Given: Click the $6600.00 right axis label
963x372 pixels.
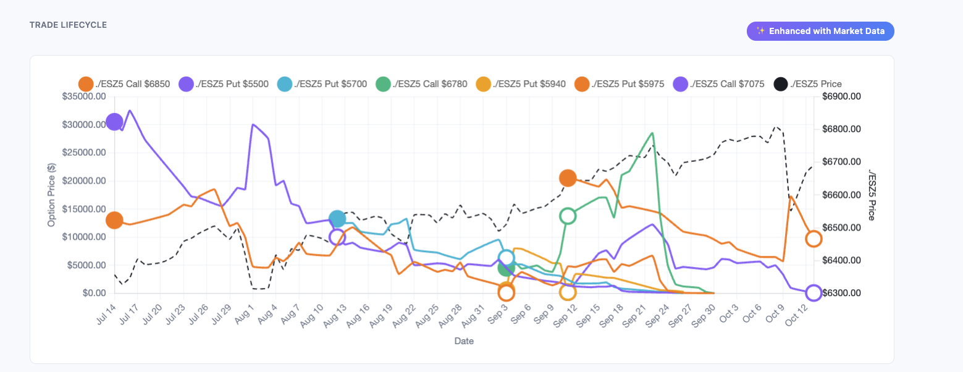Looking at the screenshot, I should point(841,195).
